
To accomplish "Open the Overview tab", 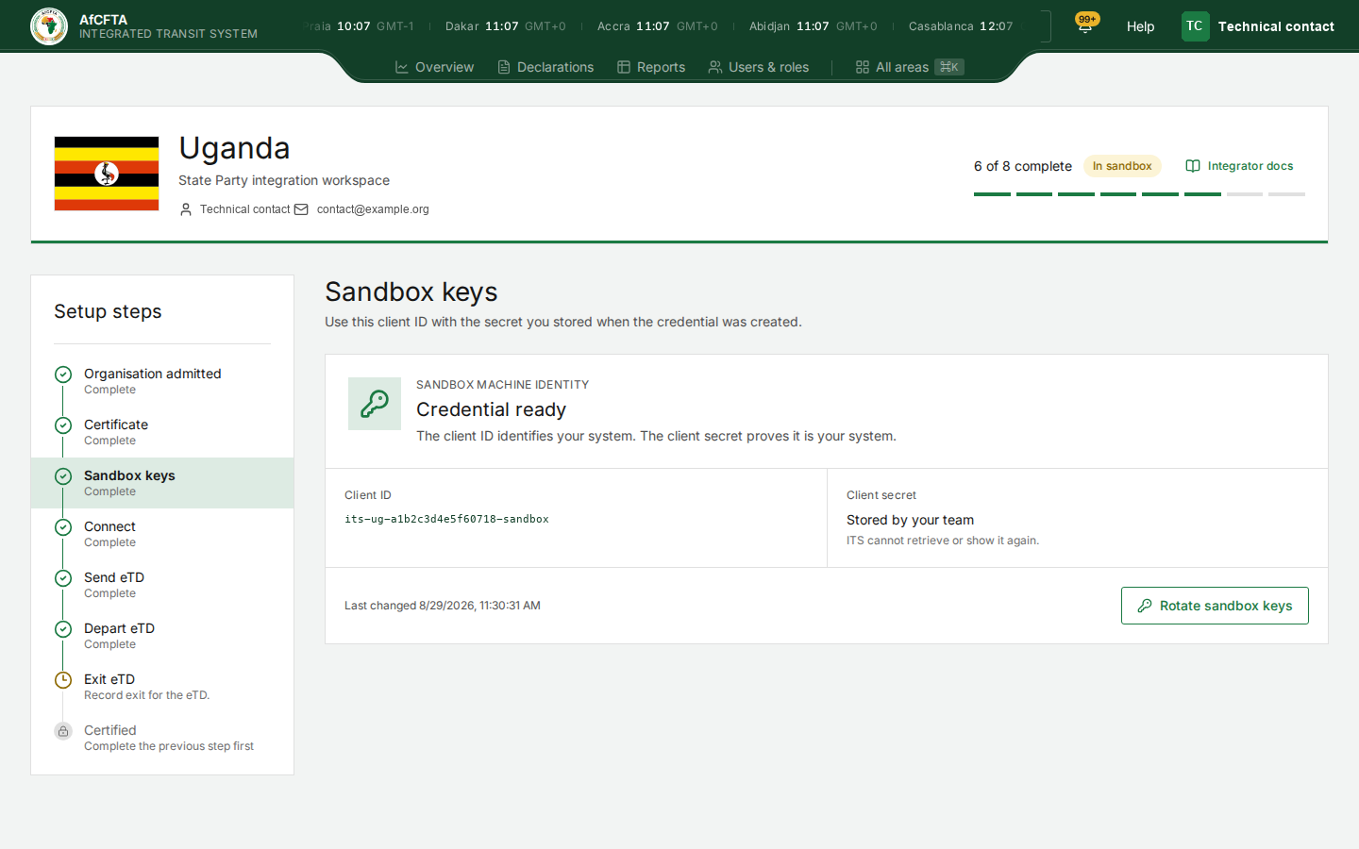I will point(434,67).
